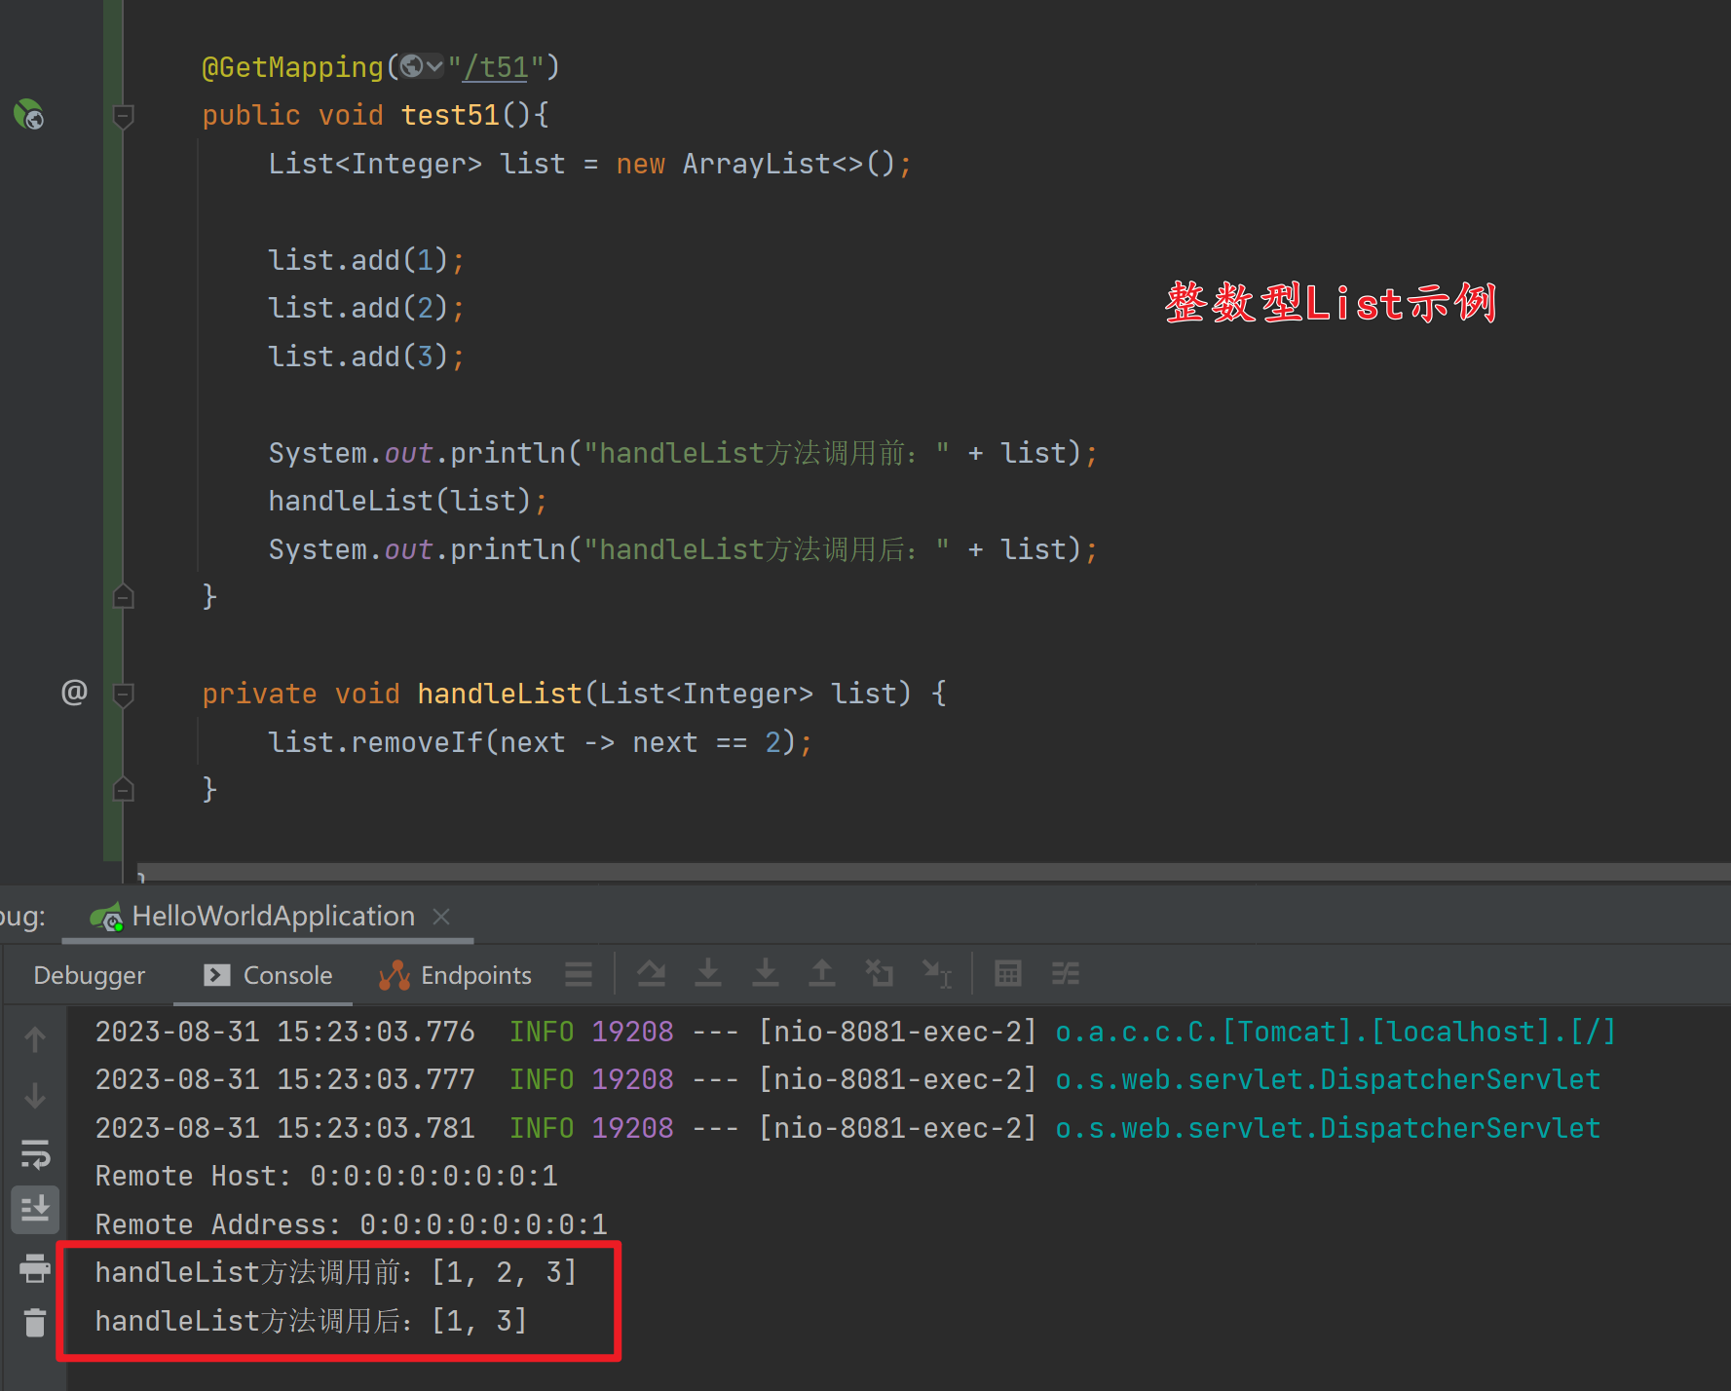Image resolution: width=1731 pixels, height=1391 pixels.
Task: Click the Trace Current Stream Chain icon
Action: coord(1066,973)
